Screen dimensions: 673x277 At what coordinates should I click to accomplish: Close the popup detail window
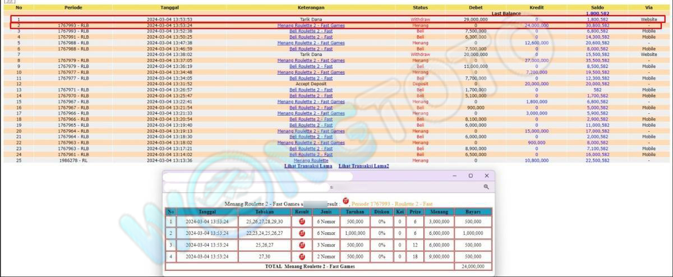point(486,176)
